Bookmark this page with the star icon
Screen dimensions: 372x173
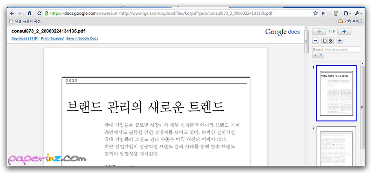click(x=315, y=13)
